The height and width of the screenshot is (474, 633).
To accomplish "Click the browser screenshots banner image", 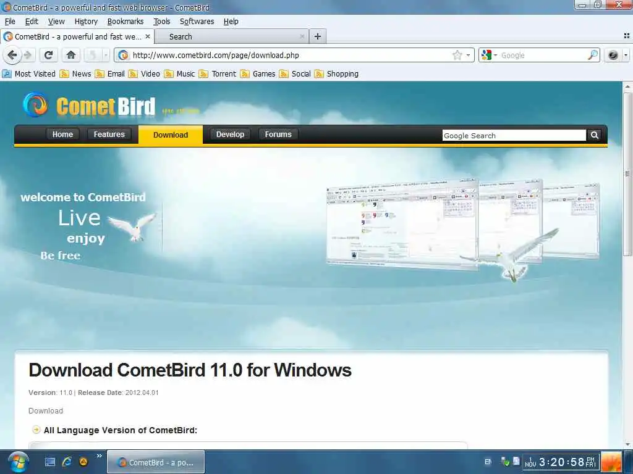I will [462, 231].
